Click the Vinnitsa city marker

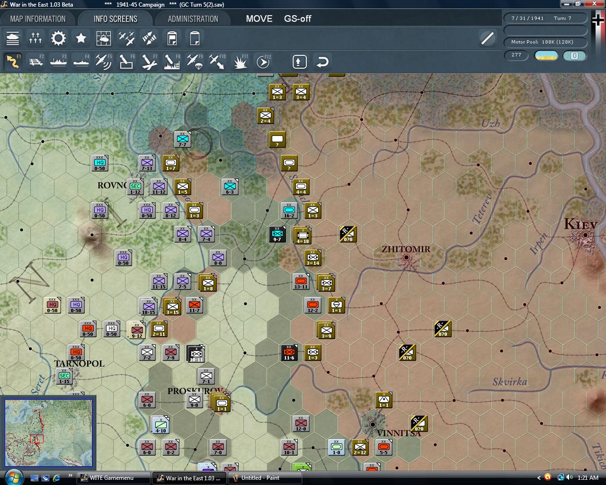click(x=373, y=424)
